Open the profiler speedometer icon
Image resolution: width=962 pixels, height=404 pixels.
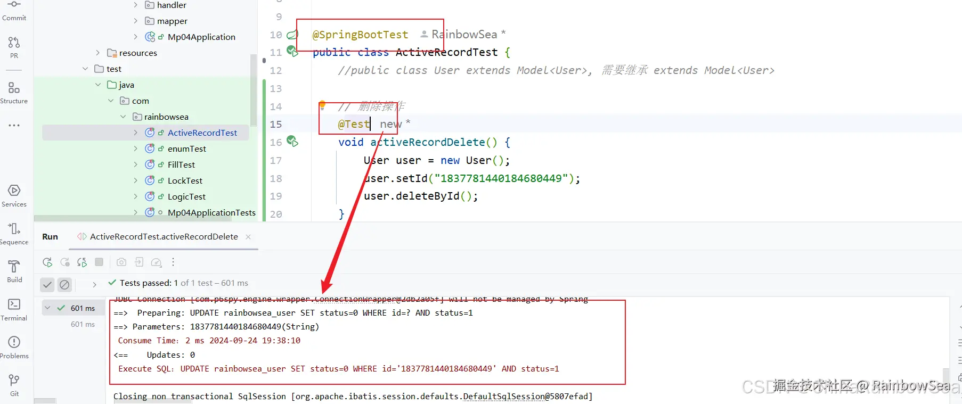(156, 262)
